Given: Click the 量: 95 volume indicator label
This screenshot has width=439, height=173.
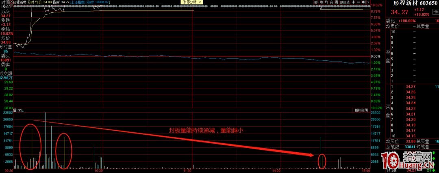Looking at the screenshot, I should (x=19, y=110).
